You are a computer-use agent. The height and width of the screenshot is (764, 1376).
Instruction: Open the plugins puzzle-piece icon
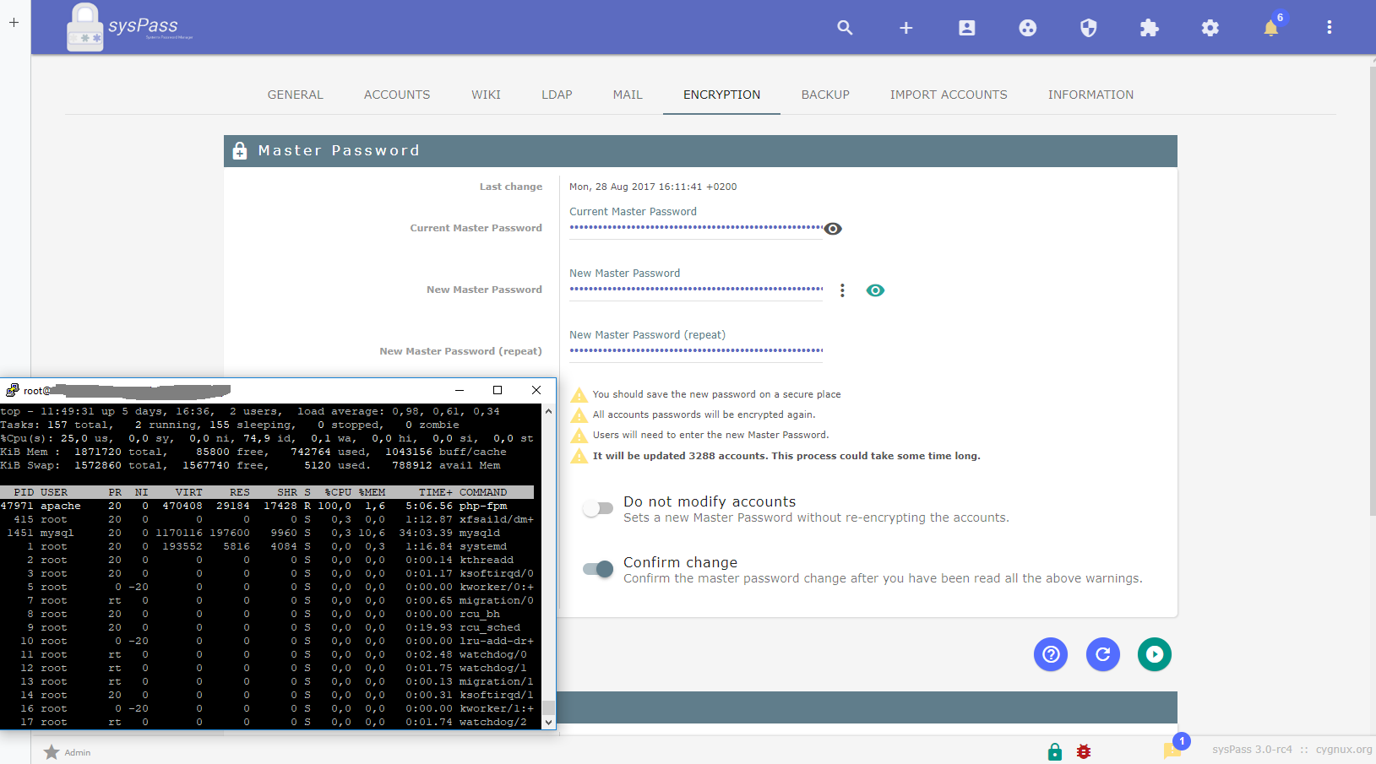pyautogui.click(x=1149, y=27)
